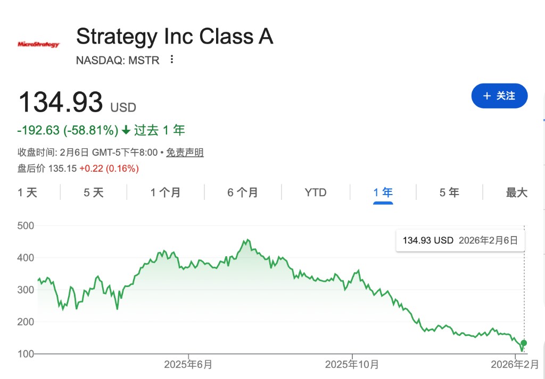Screen dimensions: 545x379
Task: Click the NASDAQ: MSTR ticker label
Action: [x=118, y=60]
